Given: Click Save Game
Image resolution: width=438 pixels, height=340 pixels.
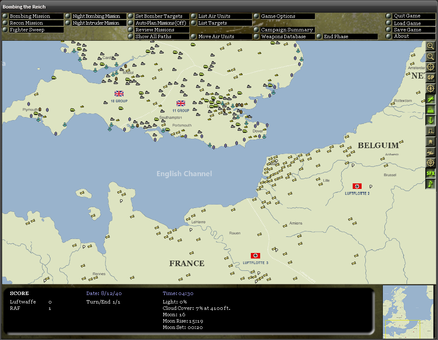Looking at the screenshot, I should tap(411, 30).
